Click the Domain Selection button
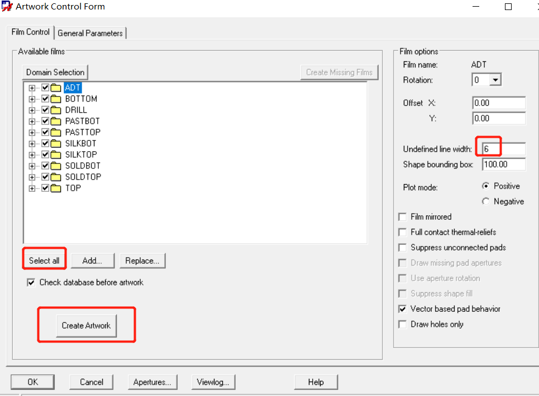539x396 pixels. click(x=55, y=73)
